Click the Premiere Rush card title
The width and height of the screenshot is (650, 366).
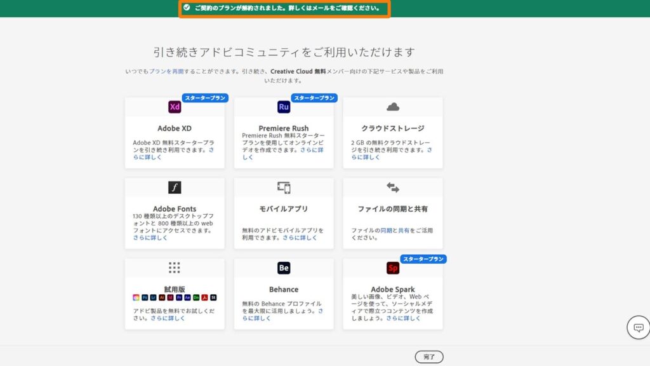coord(284,128)
